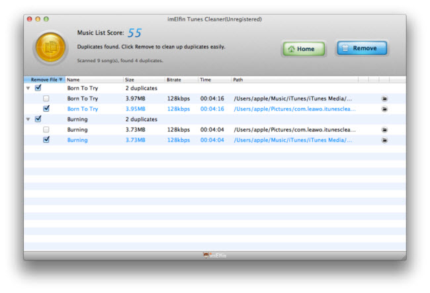This screenshot has width=430, height=293.
Task: Click the Born To Try 2 duplicates label
Action: pos(142,88)
